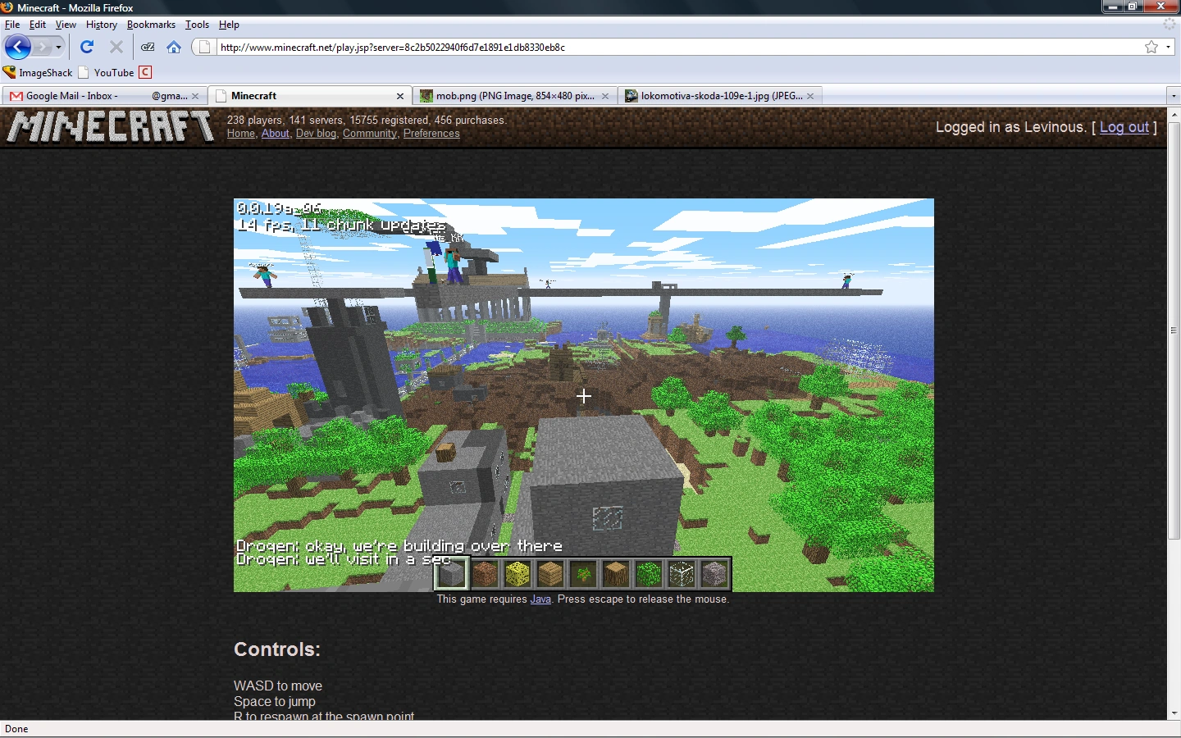Viewport: 1181px width, 738px height.
Task: Select the yellow sponge block hotbar slot
Action: [518, 574]
